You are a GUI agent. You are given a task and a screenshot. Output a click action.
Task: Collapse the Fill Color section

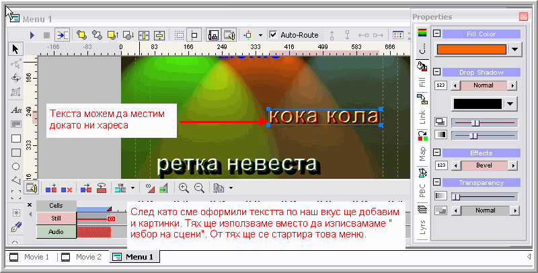click(x=436, y=34)
